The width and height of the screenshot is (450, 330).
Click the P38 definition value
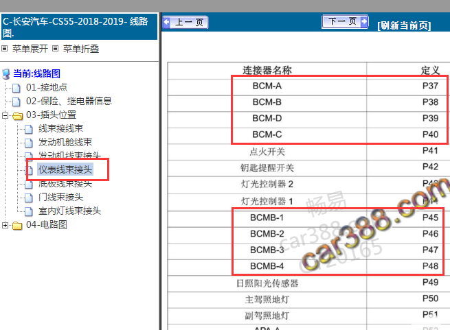[x=430, y=102]
